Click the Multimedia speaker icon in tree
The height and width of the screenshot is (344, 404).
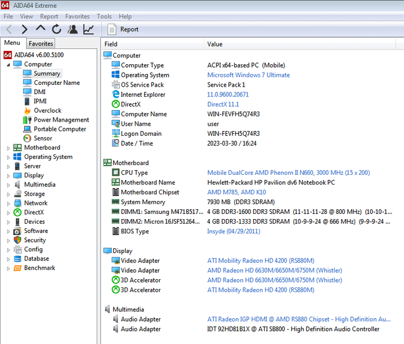(17, 185)
